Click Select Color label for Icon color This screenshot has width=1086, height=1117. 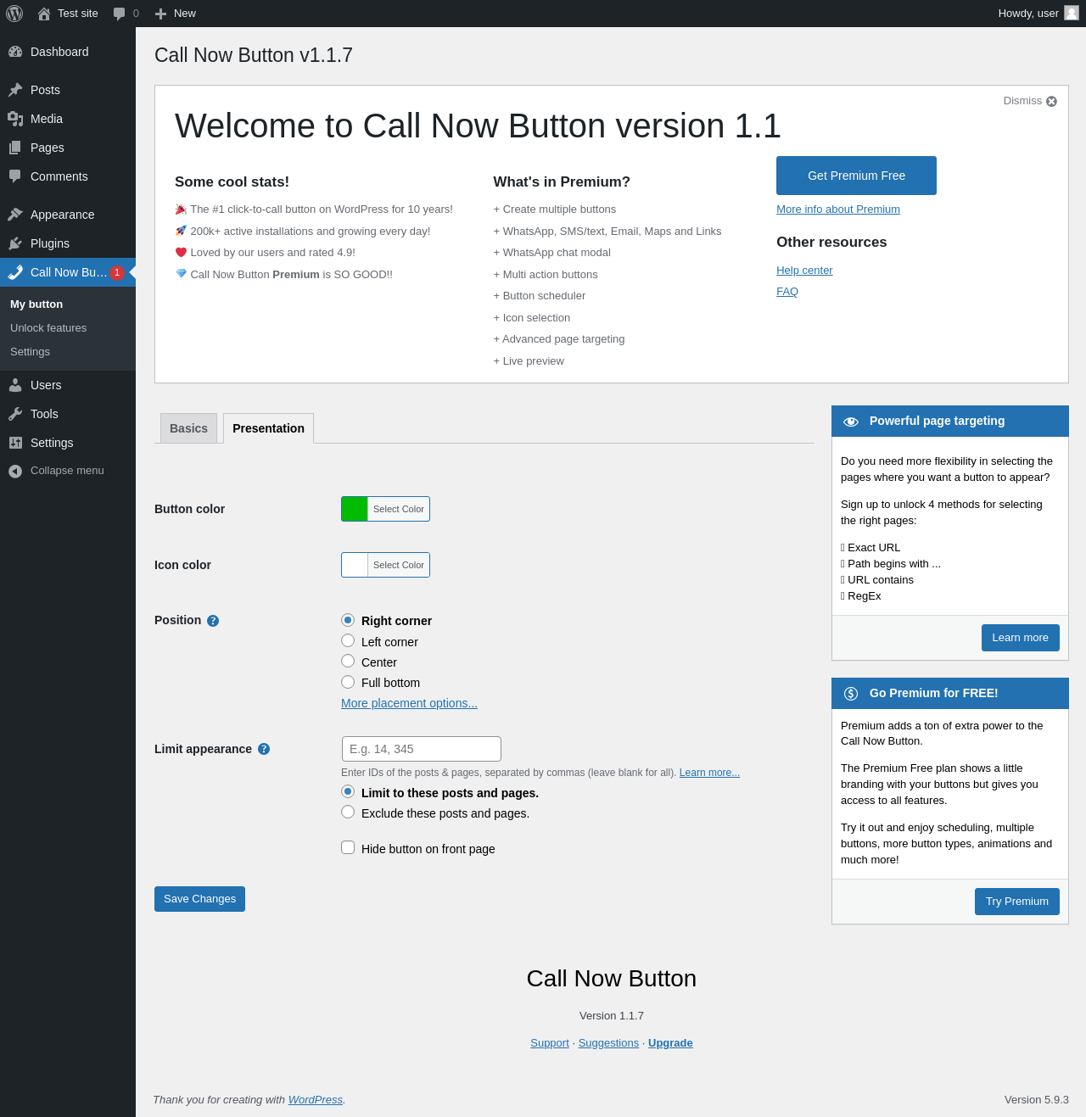(399, 565)
